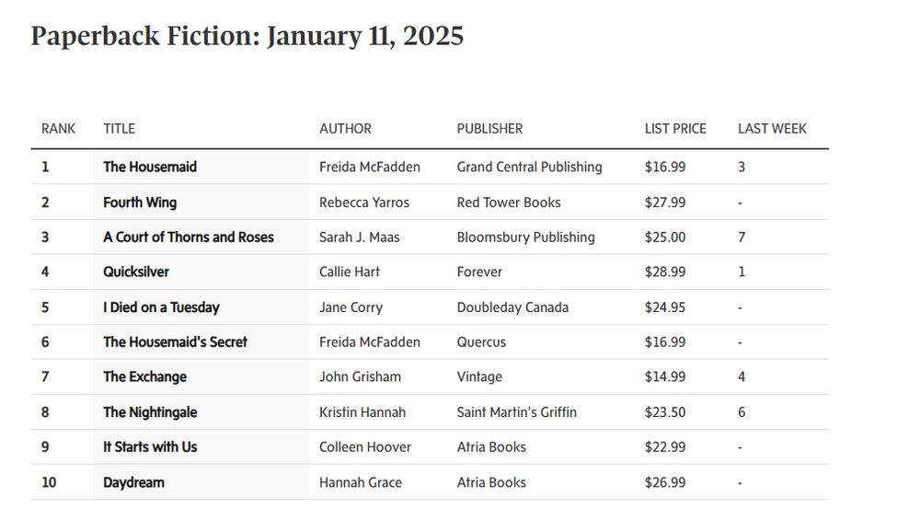Viewport: 920px width, 532px height.
Task: Select The Housemaid title
Action: (150, 167)
